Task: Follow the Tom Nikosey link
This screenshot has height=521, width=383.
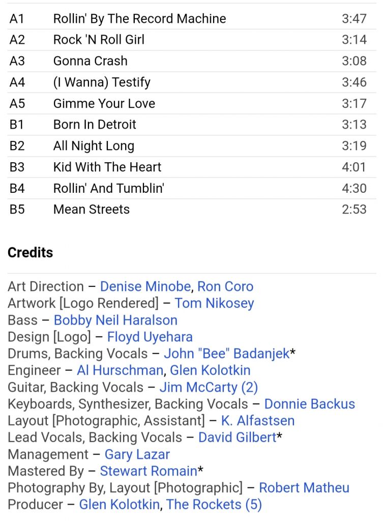Action: 214,303
